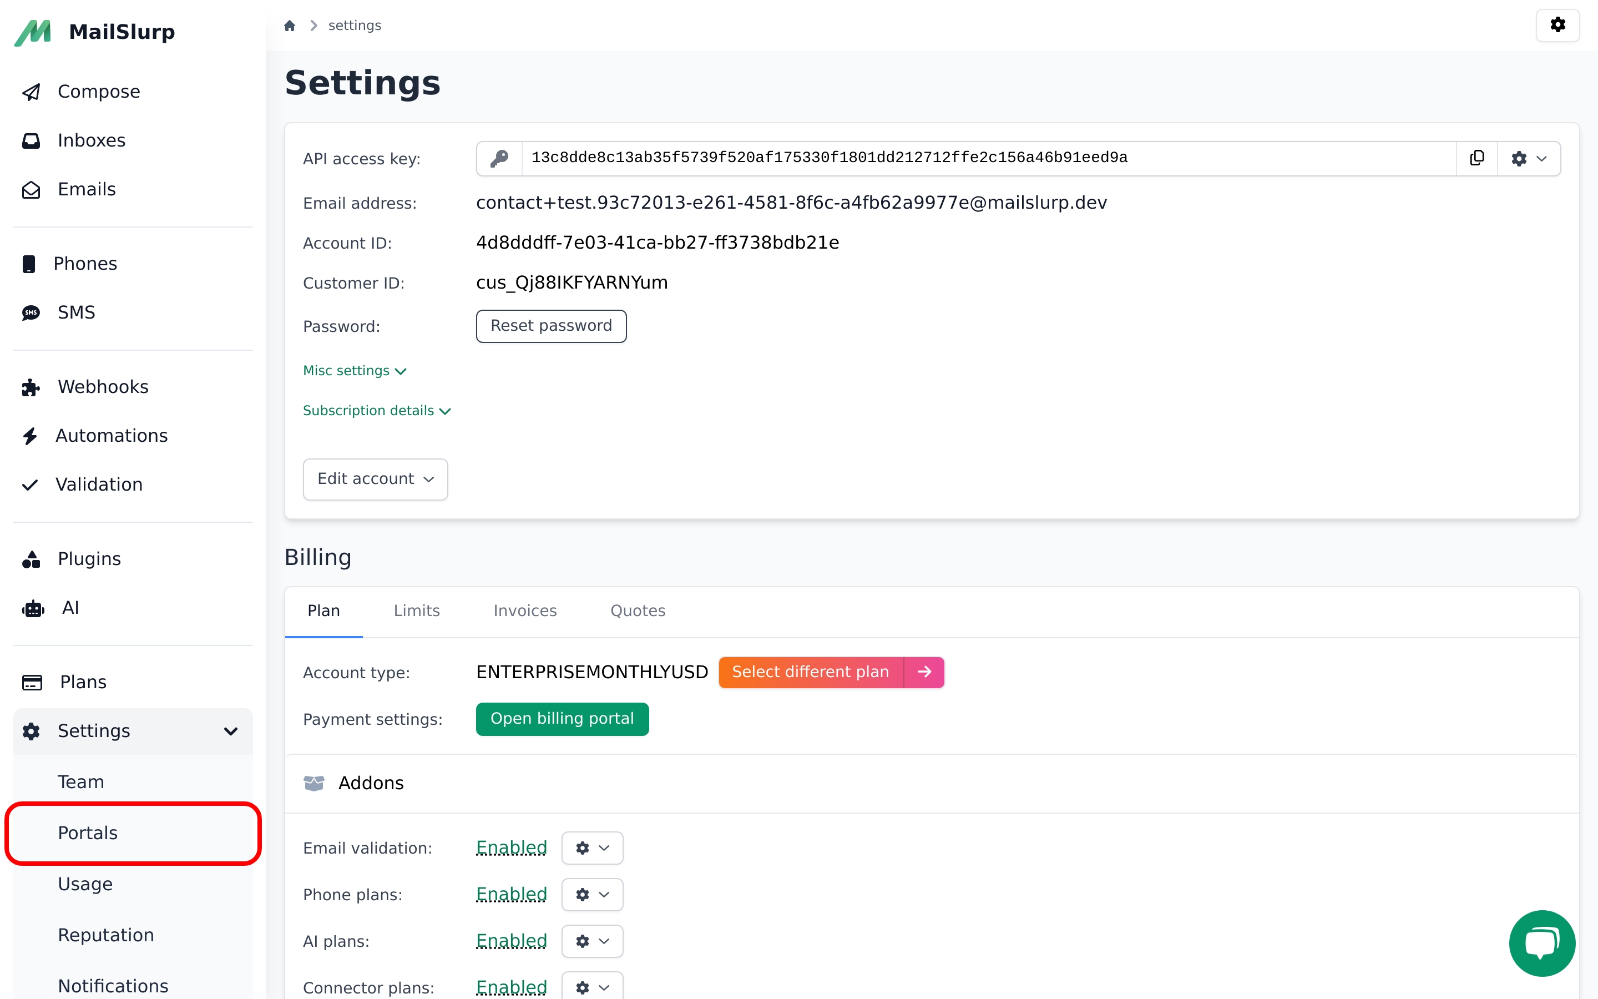Image resolution: width=1598 pixels, height=999 pixels.
Task: Click the Plans credit card icon
Action: click(x=32, y=682)
